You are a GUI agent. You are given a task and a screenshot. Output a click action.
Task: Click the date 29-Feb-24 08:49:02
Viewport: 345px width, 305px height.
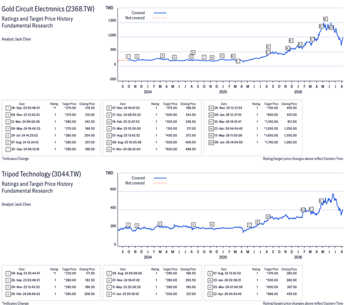[x=26, y=294]
